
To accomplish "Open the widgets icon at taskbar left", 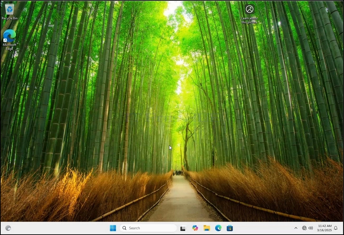I will (8, 228).
